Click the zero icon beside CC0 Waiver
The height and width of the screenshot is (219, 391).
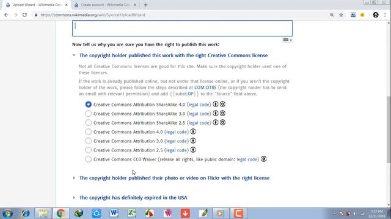263,159
